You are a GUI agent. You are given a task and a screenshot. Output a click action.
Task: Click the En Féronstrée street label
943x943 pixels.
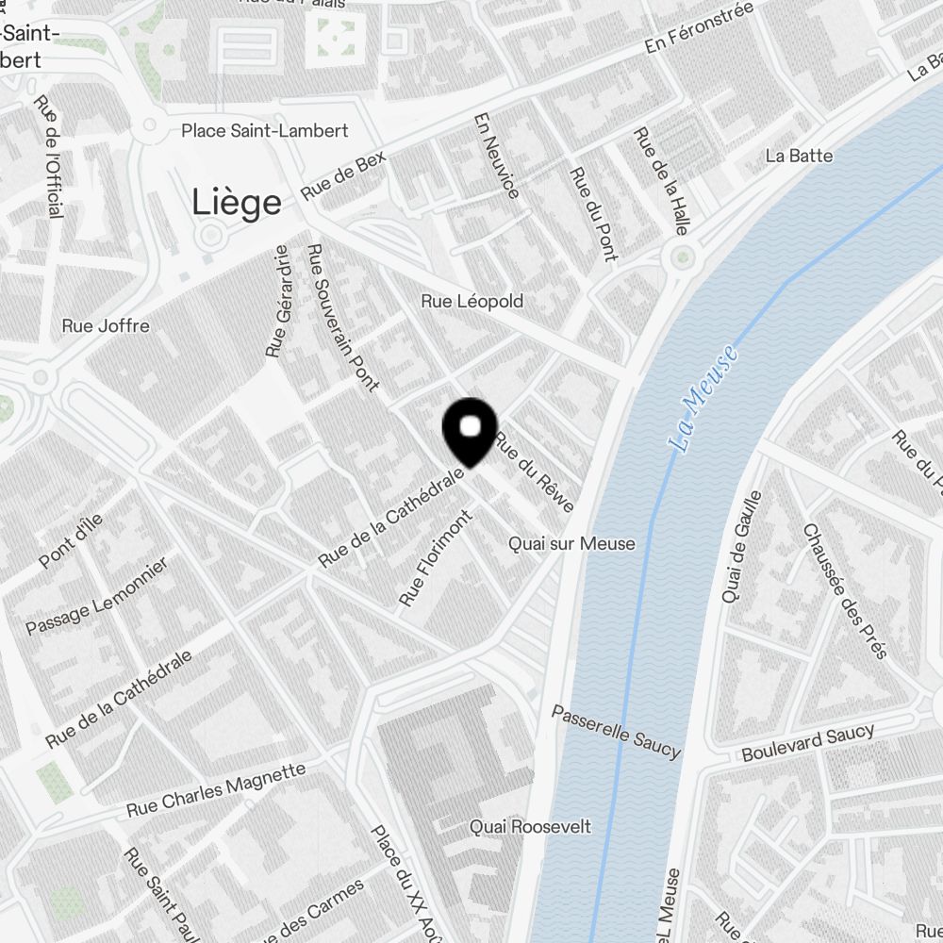point(699,27)
